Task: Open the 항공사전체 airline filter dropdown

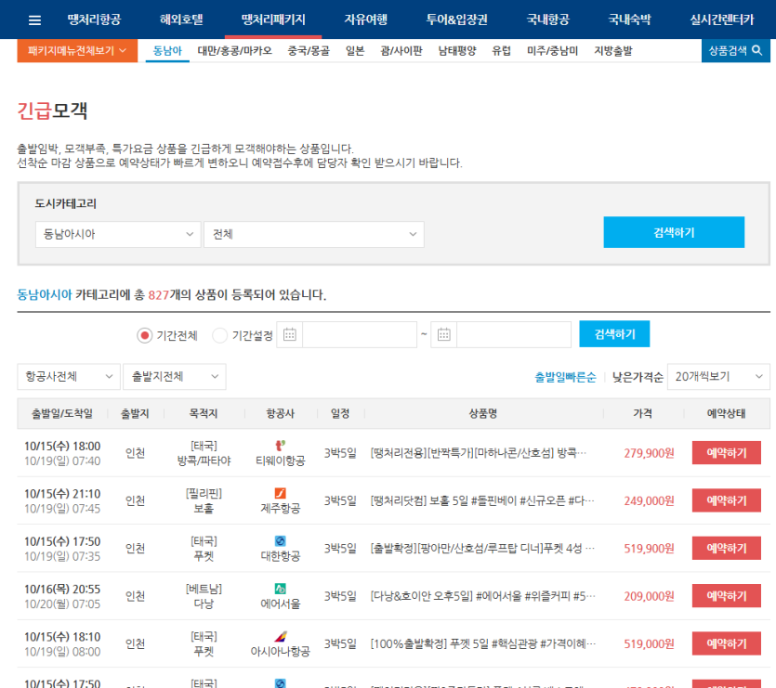Action: (x=69, y=376)
